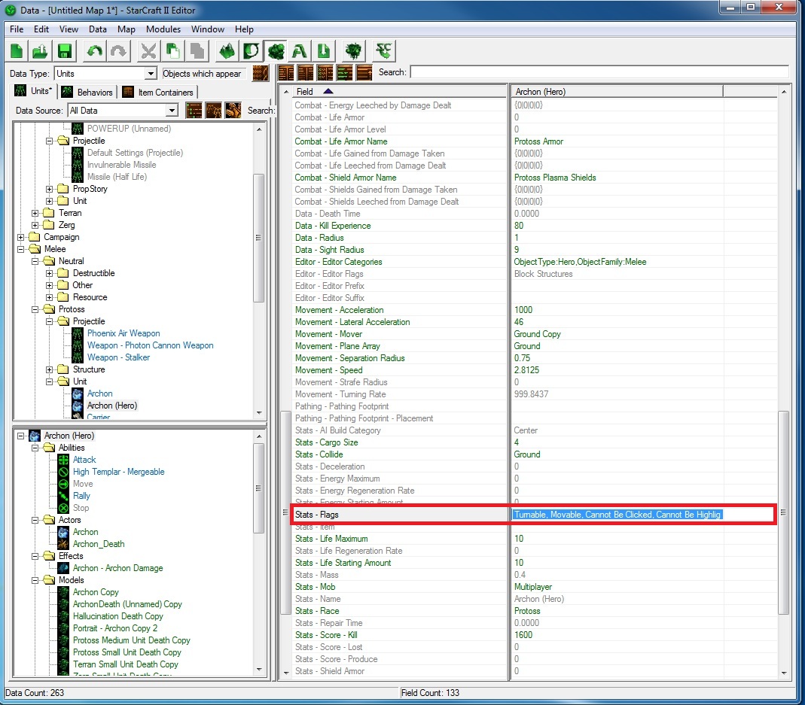Click the Open document folder icon
This screenshot has height=705, width=805.
[40, 51]
